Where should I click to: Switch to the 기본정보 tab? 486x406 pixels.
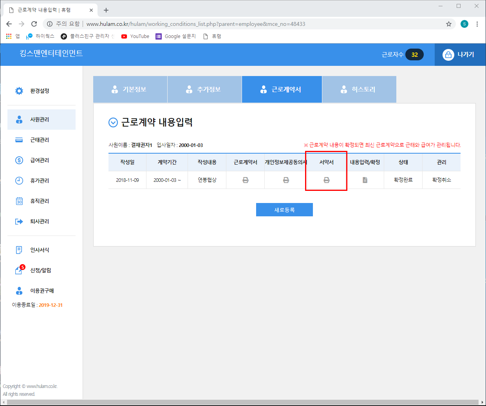pos(130,89)
